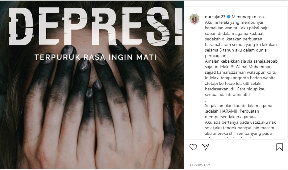Click the blue verified badge beside the username
288x170 pixels.
[x=229, y=17]
